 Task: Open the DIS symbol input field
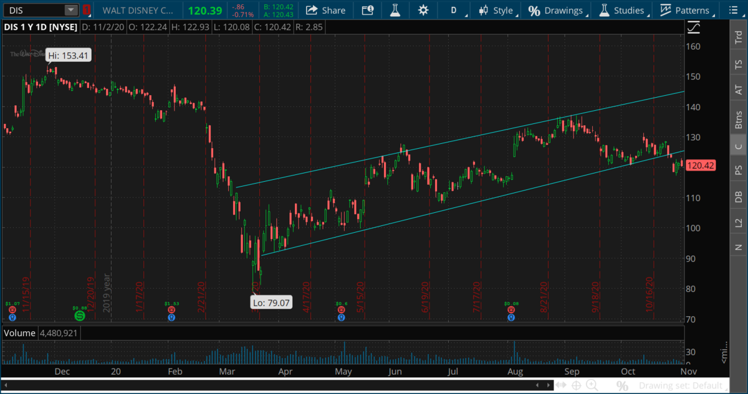coord(32,10)
